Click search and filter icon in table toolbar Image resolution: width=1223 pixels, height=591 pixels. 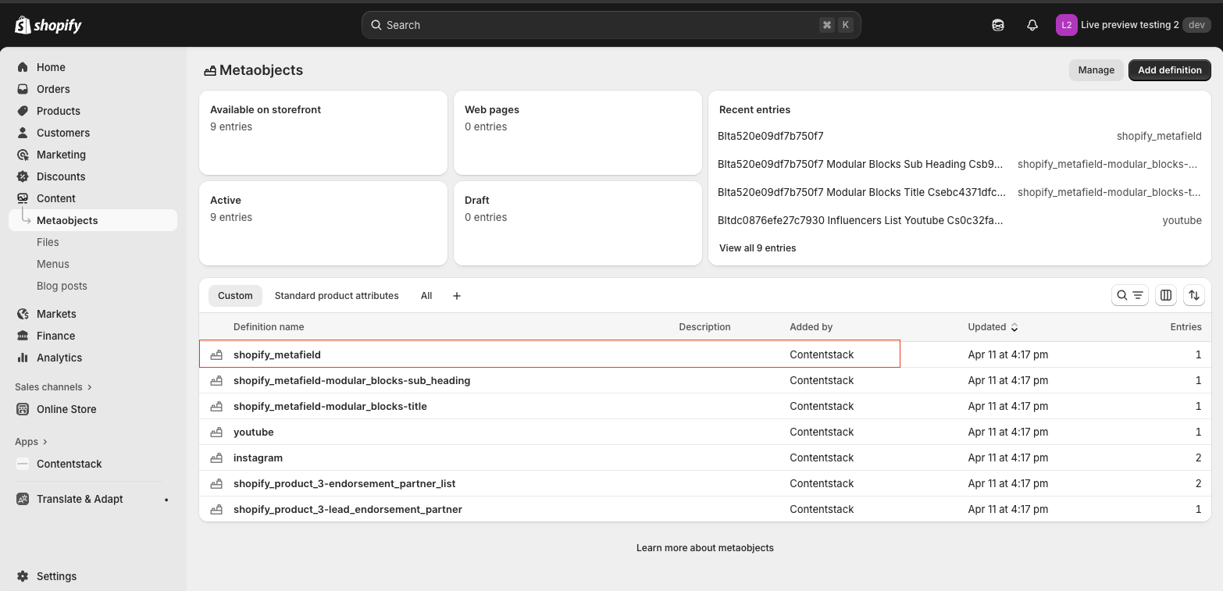pos(1129,295)
